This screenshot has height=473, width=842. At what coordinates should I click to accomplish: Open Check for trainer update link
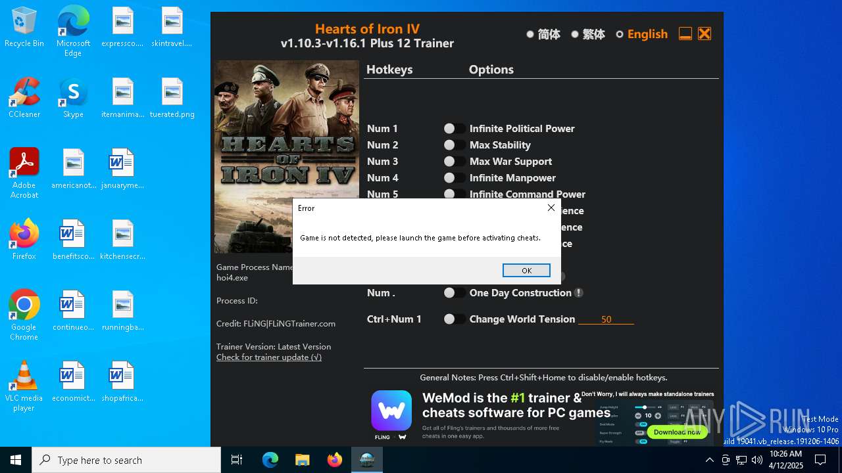(269, 357)
